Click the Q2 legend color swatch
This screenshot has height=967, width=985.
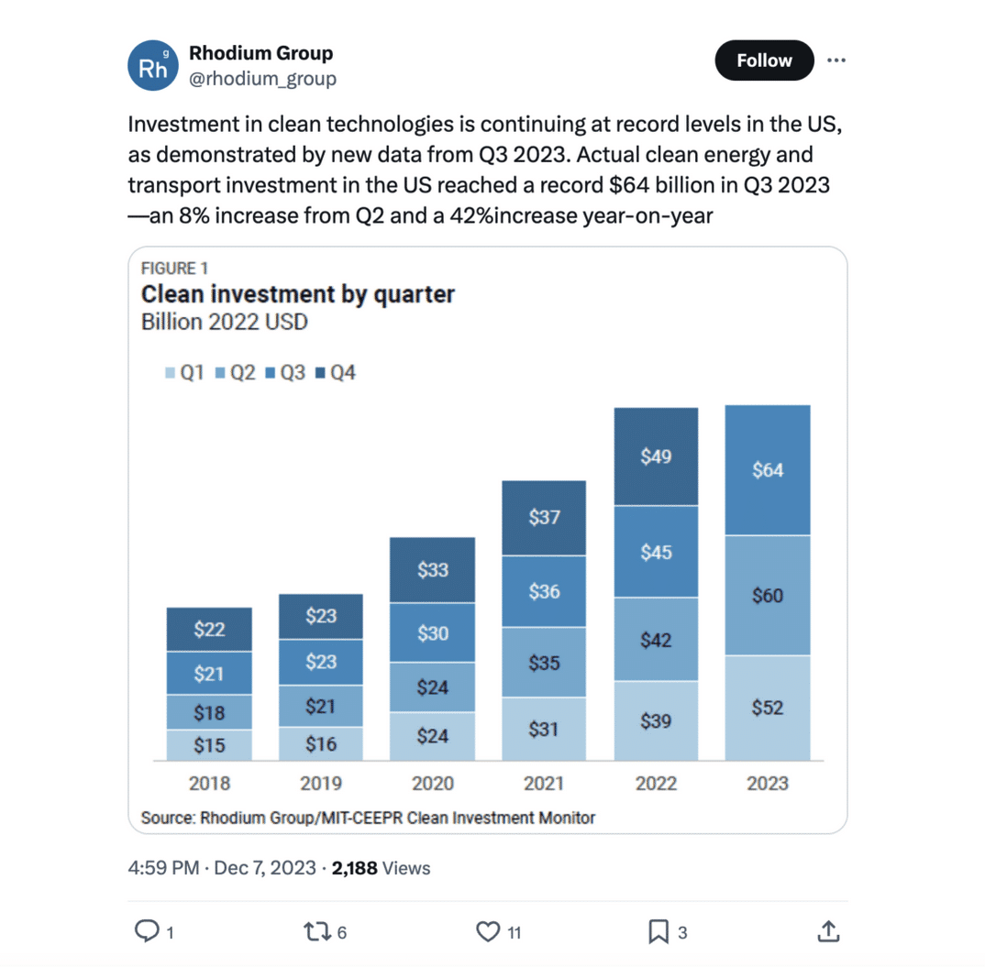point(220,373)
